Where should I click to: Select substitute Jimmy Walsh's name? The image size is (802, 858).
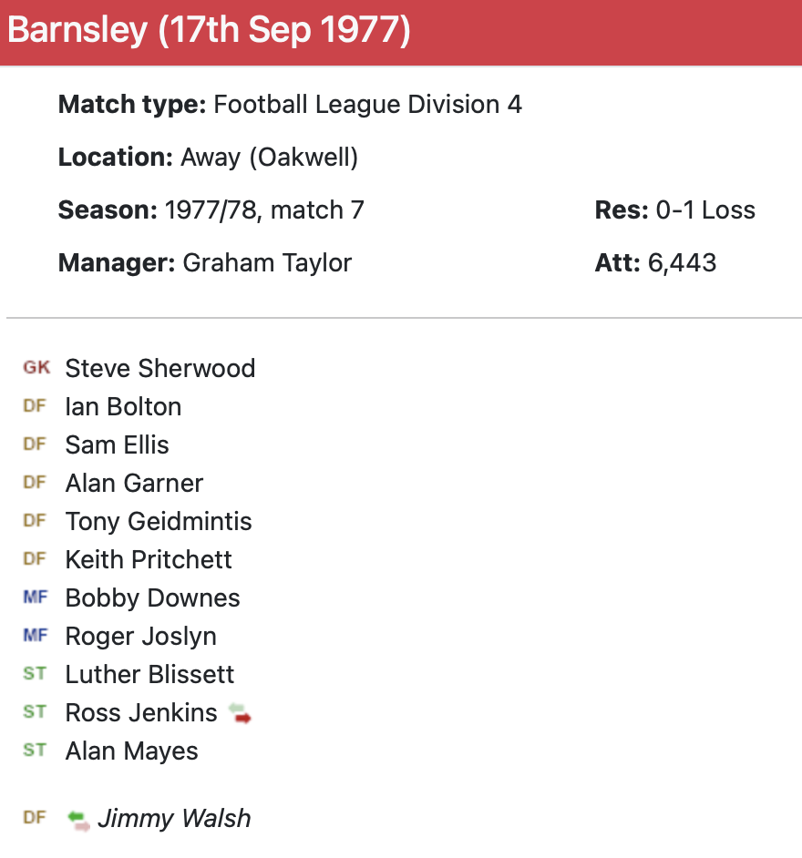pos(174,818)
